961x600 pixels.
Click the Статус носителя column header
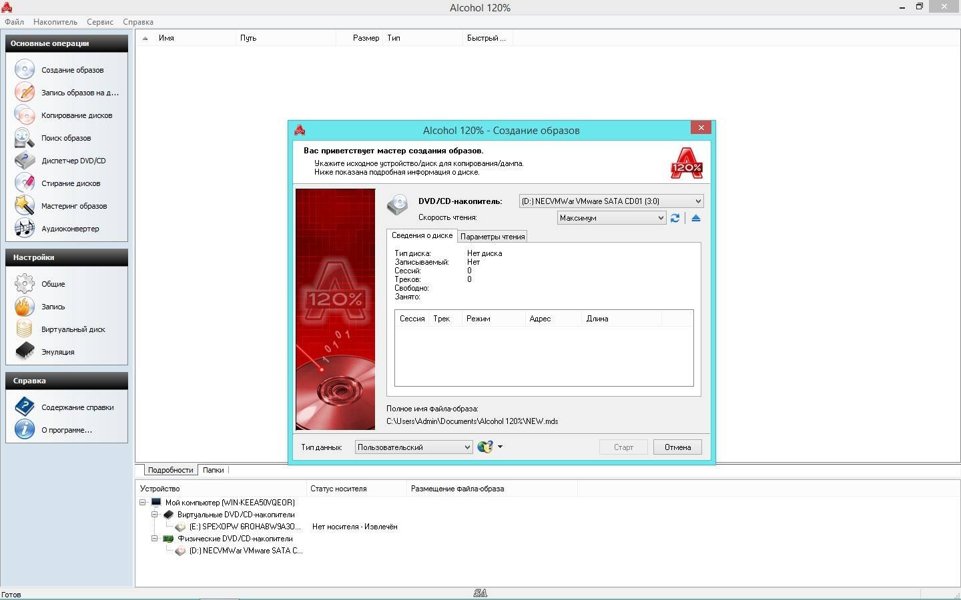click(x=356, y=489)
